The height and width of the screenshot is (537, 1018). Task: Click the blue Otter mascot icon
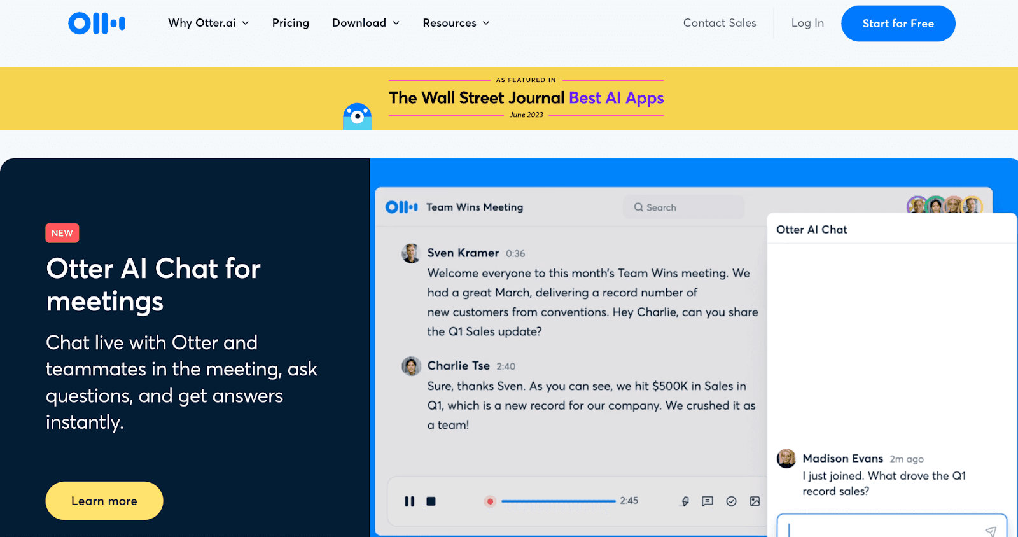[x=357, y=116]
